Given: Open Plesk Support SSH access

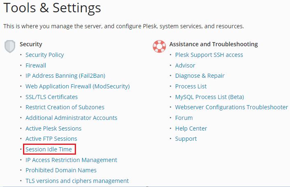Looking at the screenshot, I should click(x=209, y=55).
